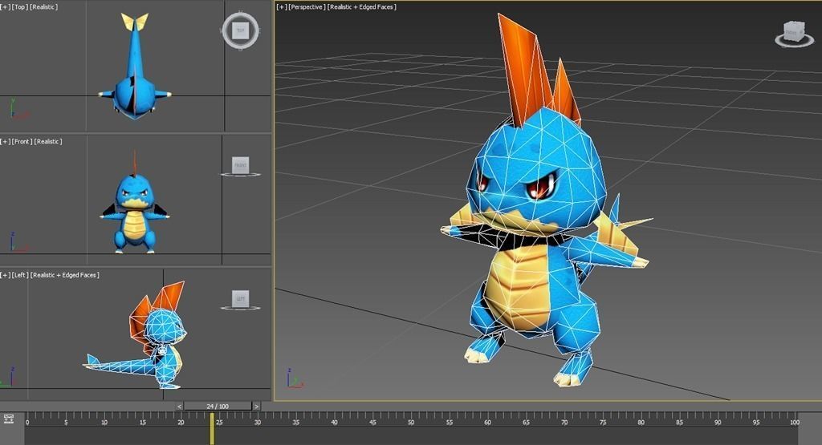Open the [Realistic] shading menu in Front viewport
The width and height of the screenshot is (822, 445).
(48, 141)
